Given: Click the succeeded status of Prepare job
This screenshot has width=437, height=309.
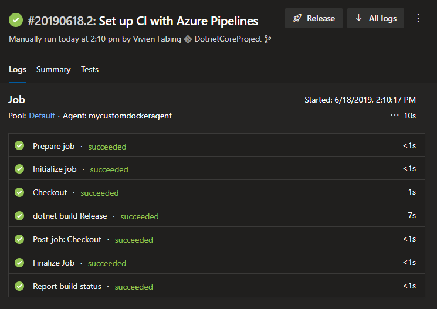Looking at the screenshot, I should coord(107,147).
